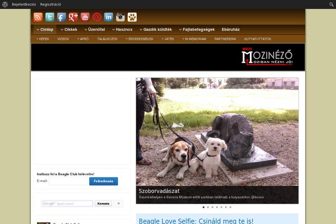Select the second slider dot

coord(208,207)
